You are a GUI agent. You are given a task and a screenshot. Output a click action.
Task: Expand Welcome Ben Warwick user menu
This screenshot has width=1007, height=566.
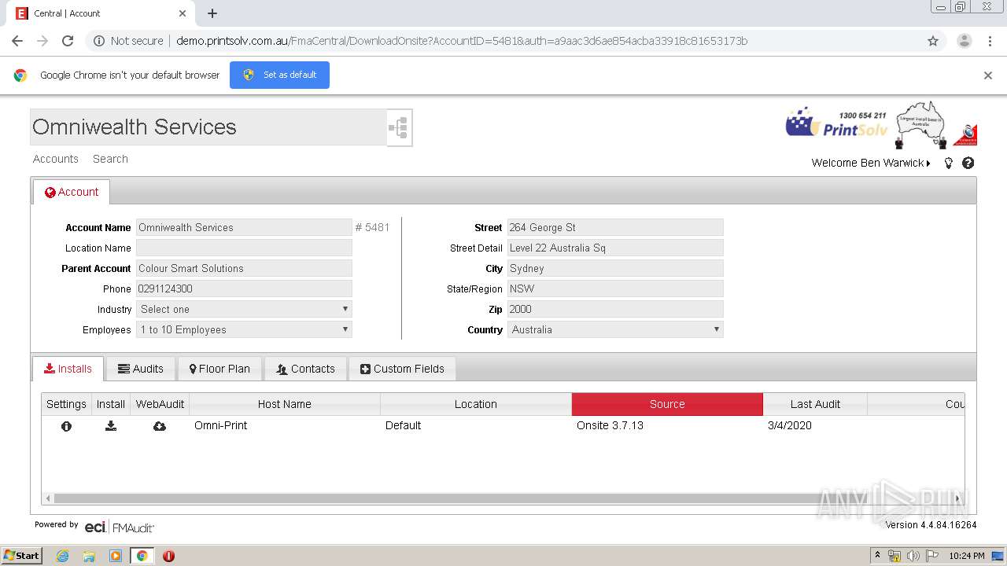coord(871,164)
